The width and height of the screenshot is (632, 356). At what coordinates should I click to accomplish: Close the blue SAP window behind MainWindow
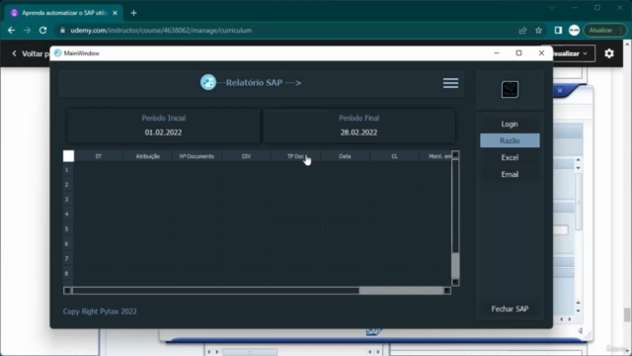[x=560, y=90]
